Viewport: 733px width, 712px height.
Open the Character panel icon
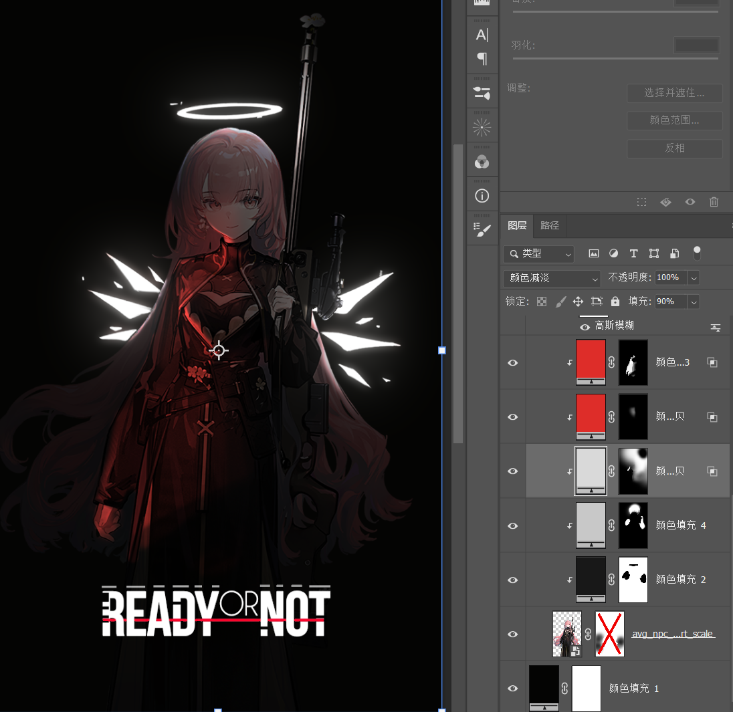[x=482, y=35]
